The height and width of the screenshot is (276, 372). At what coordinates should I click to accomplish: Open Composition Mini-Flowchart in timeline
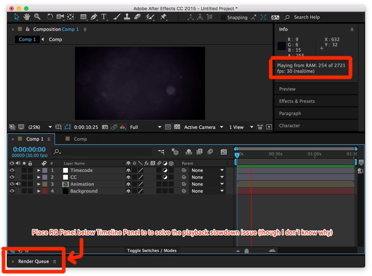161,152
